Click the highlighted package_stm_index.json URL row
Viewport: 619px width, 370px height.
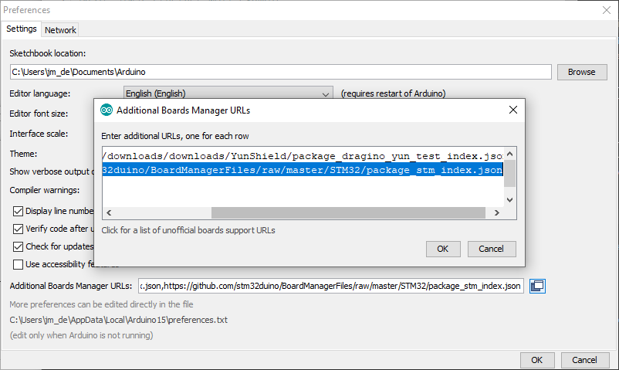[x=303, y=170]
